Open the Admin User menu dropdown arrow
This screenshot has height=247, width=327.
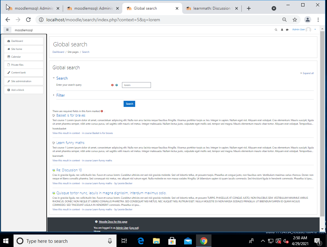click(x=315, y=29)
